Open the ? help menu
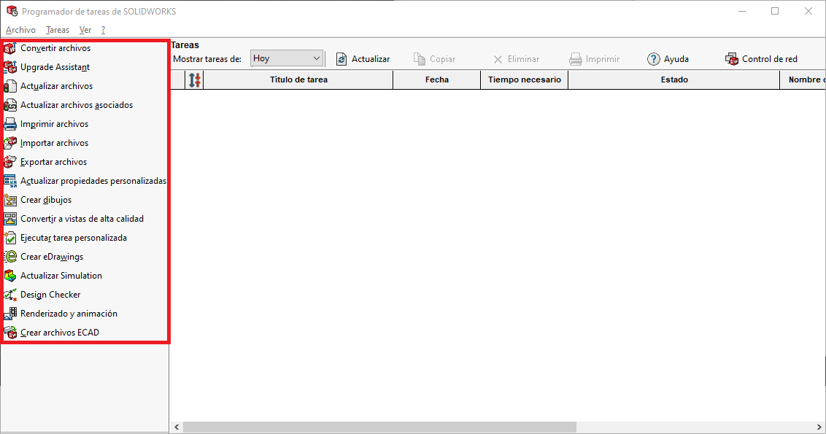The width and height of the screenshot is (826, 434). [x=104, y=30]
